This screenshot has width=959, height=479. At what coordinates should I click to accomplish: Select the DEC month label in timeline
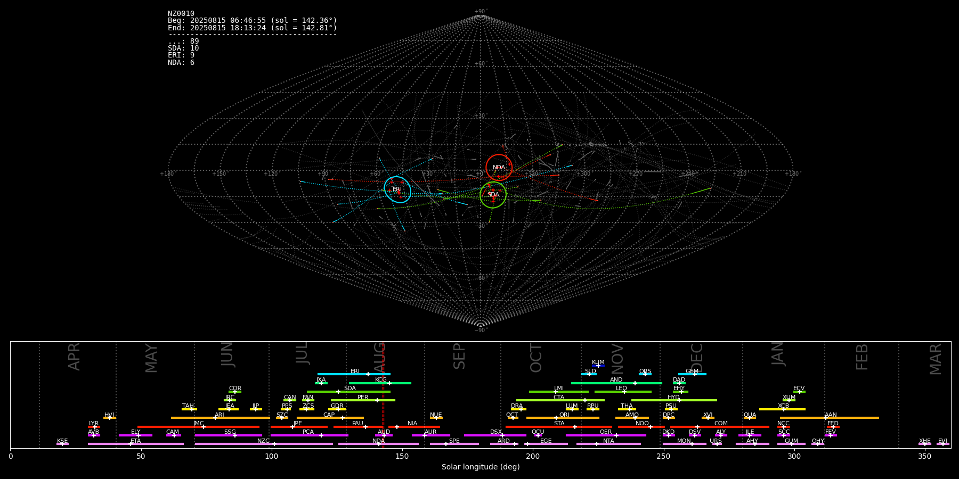click(697, 358)
